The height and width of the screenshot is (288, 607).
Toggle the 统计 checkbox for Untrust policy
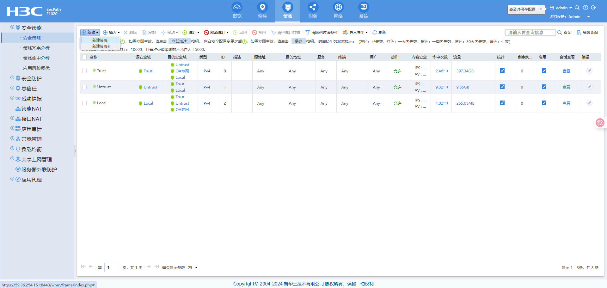502,87
